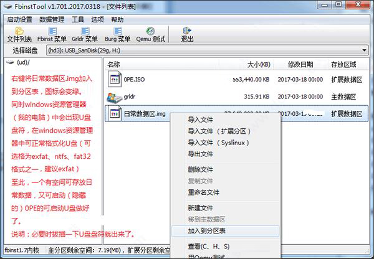Select the 0PE.ISO file name
This screenshot has width=374, height=259.
(134, 79)
